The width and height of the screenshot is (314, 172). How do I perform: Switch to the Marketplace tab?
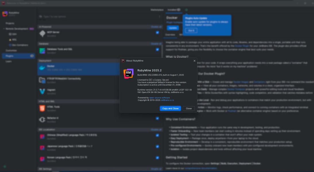pyautogui.click(x=157, y=10)
